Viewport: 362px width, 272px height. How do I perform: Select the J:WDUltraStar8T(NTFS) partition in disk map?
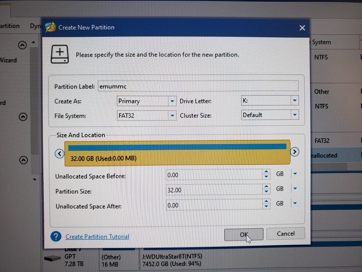click(x=250, y=260)
